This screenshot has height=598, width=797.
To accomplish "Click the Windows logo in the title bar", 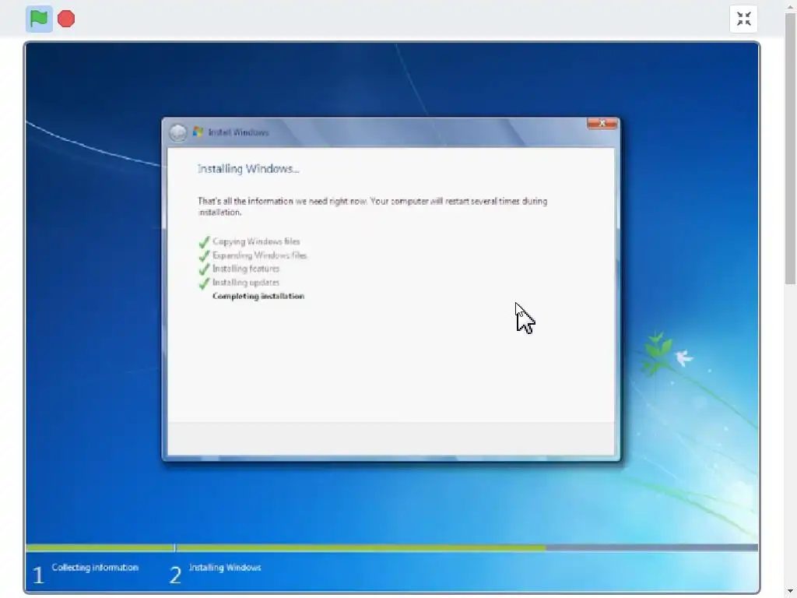I will [x=198, y=132].
